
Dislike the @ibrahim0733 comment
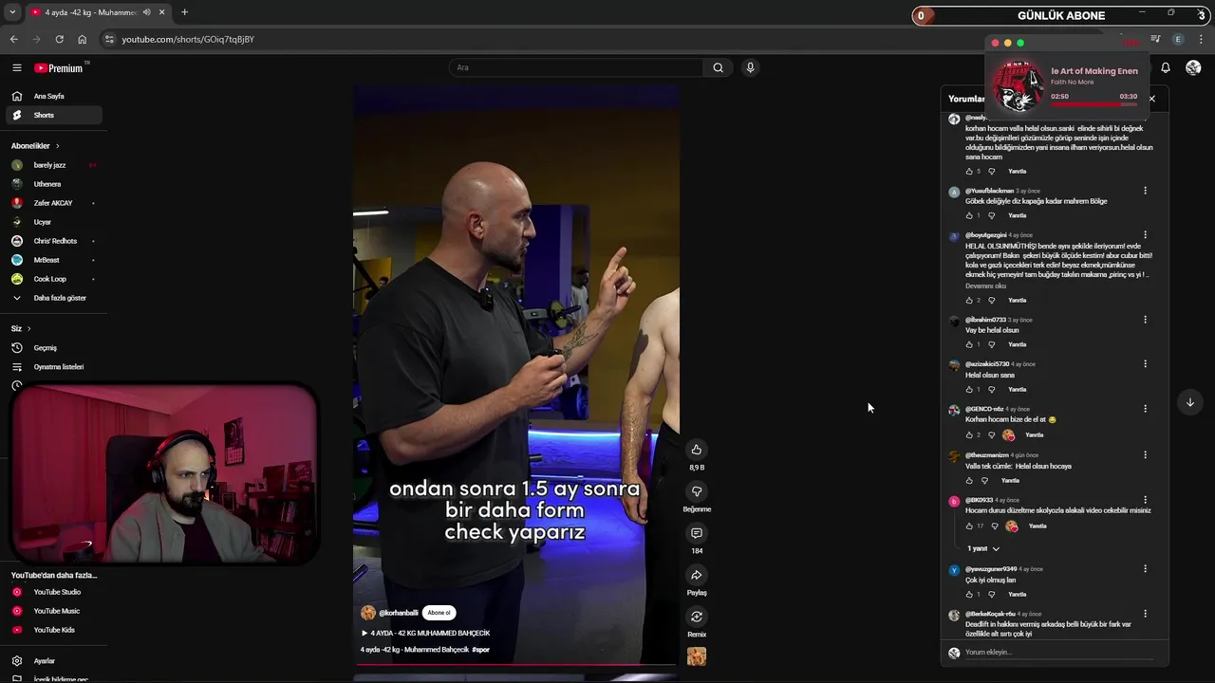click(x=992, y=344)
